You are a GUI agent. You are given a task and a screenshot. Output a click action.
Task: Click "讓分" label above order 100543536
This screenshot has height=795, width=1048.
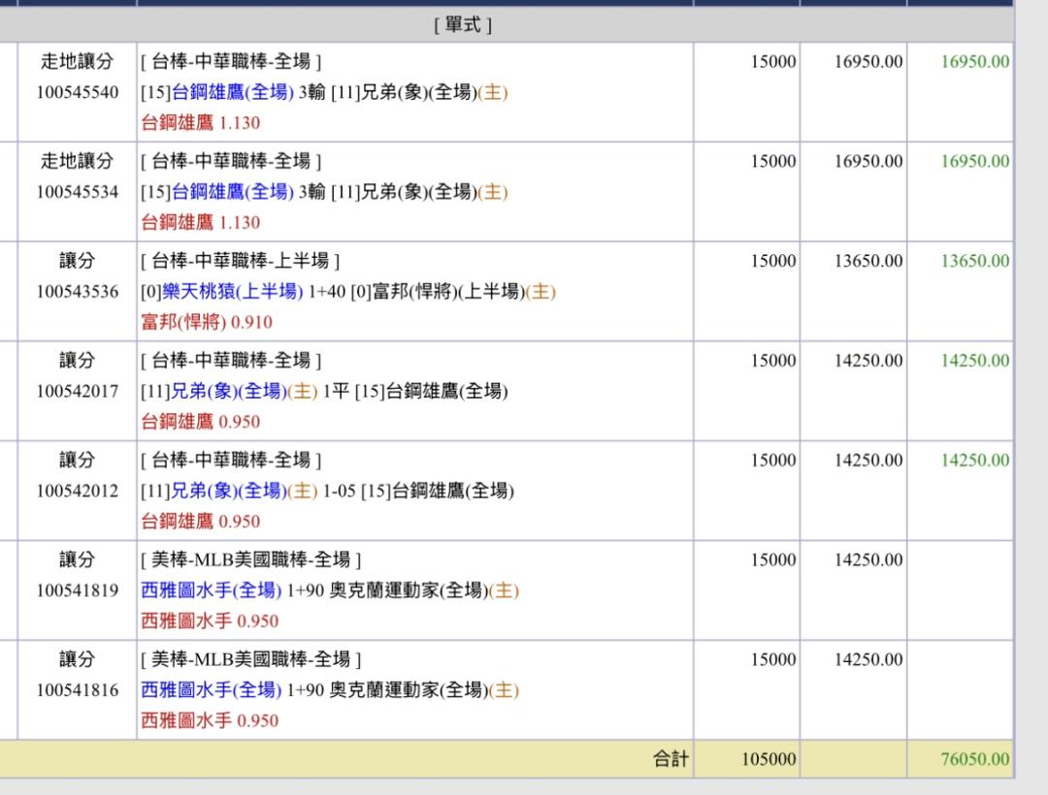click(77, 261)
